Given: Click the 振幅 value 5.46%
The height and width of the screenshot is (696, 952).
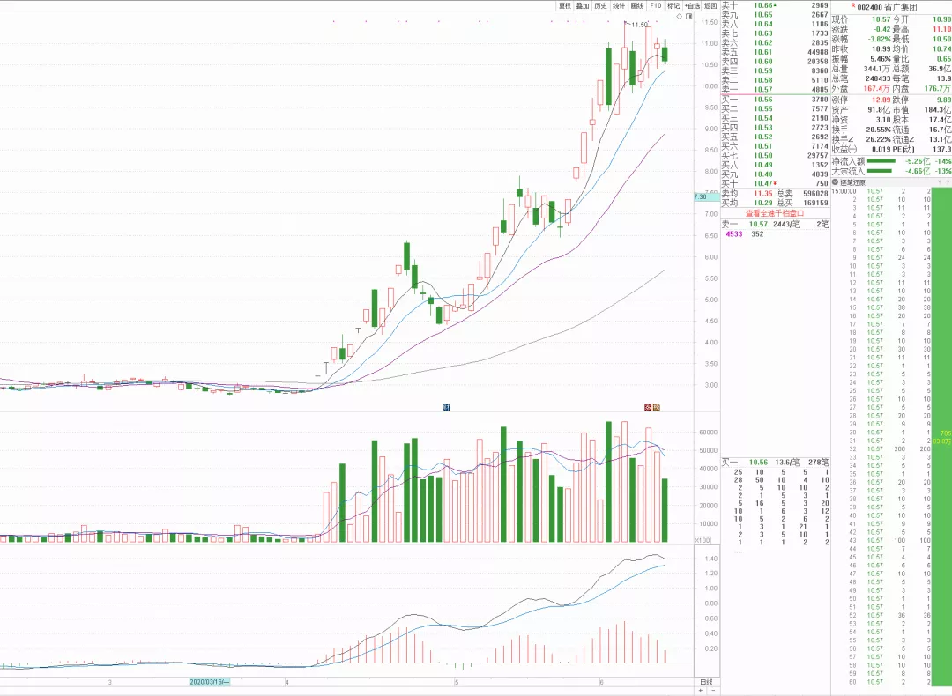Looking at the screenshot, I should point(881,59).
